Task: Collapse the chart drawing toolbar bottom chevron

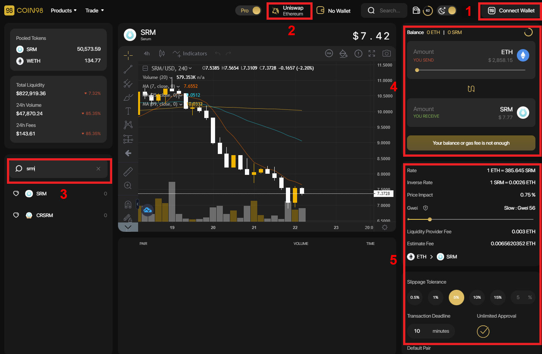Action: click(x=128, y=227)
